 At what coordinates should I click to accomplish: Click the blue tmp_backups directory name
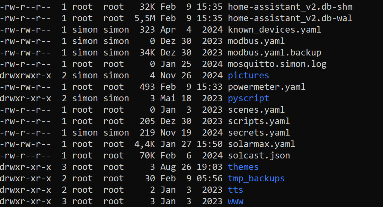[x=256, y=178]
